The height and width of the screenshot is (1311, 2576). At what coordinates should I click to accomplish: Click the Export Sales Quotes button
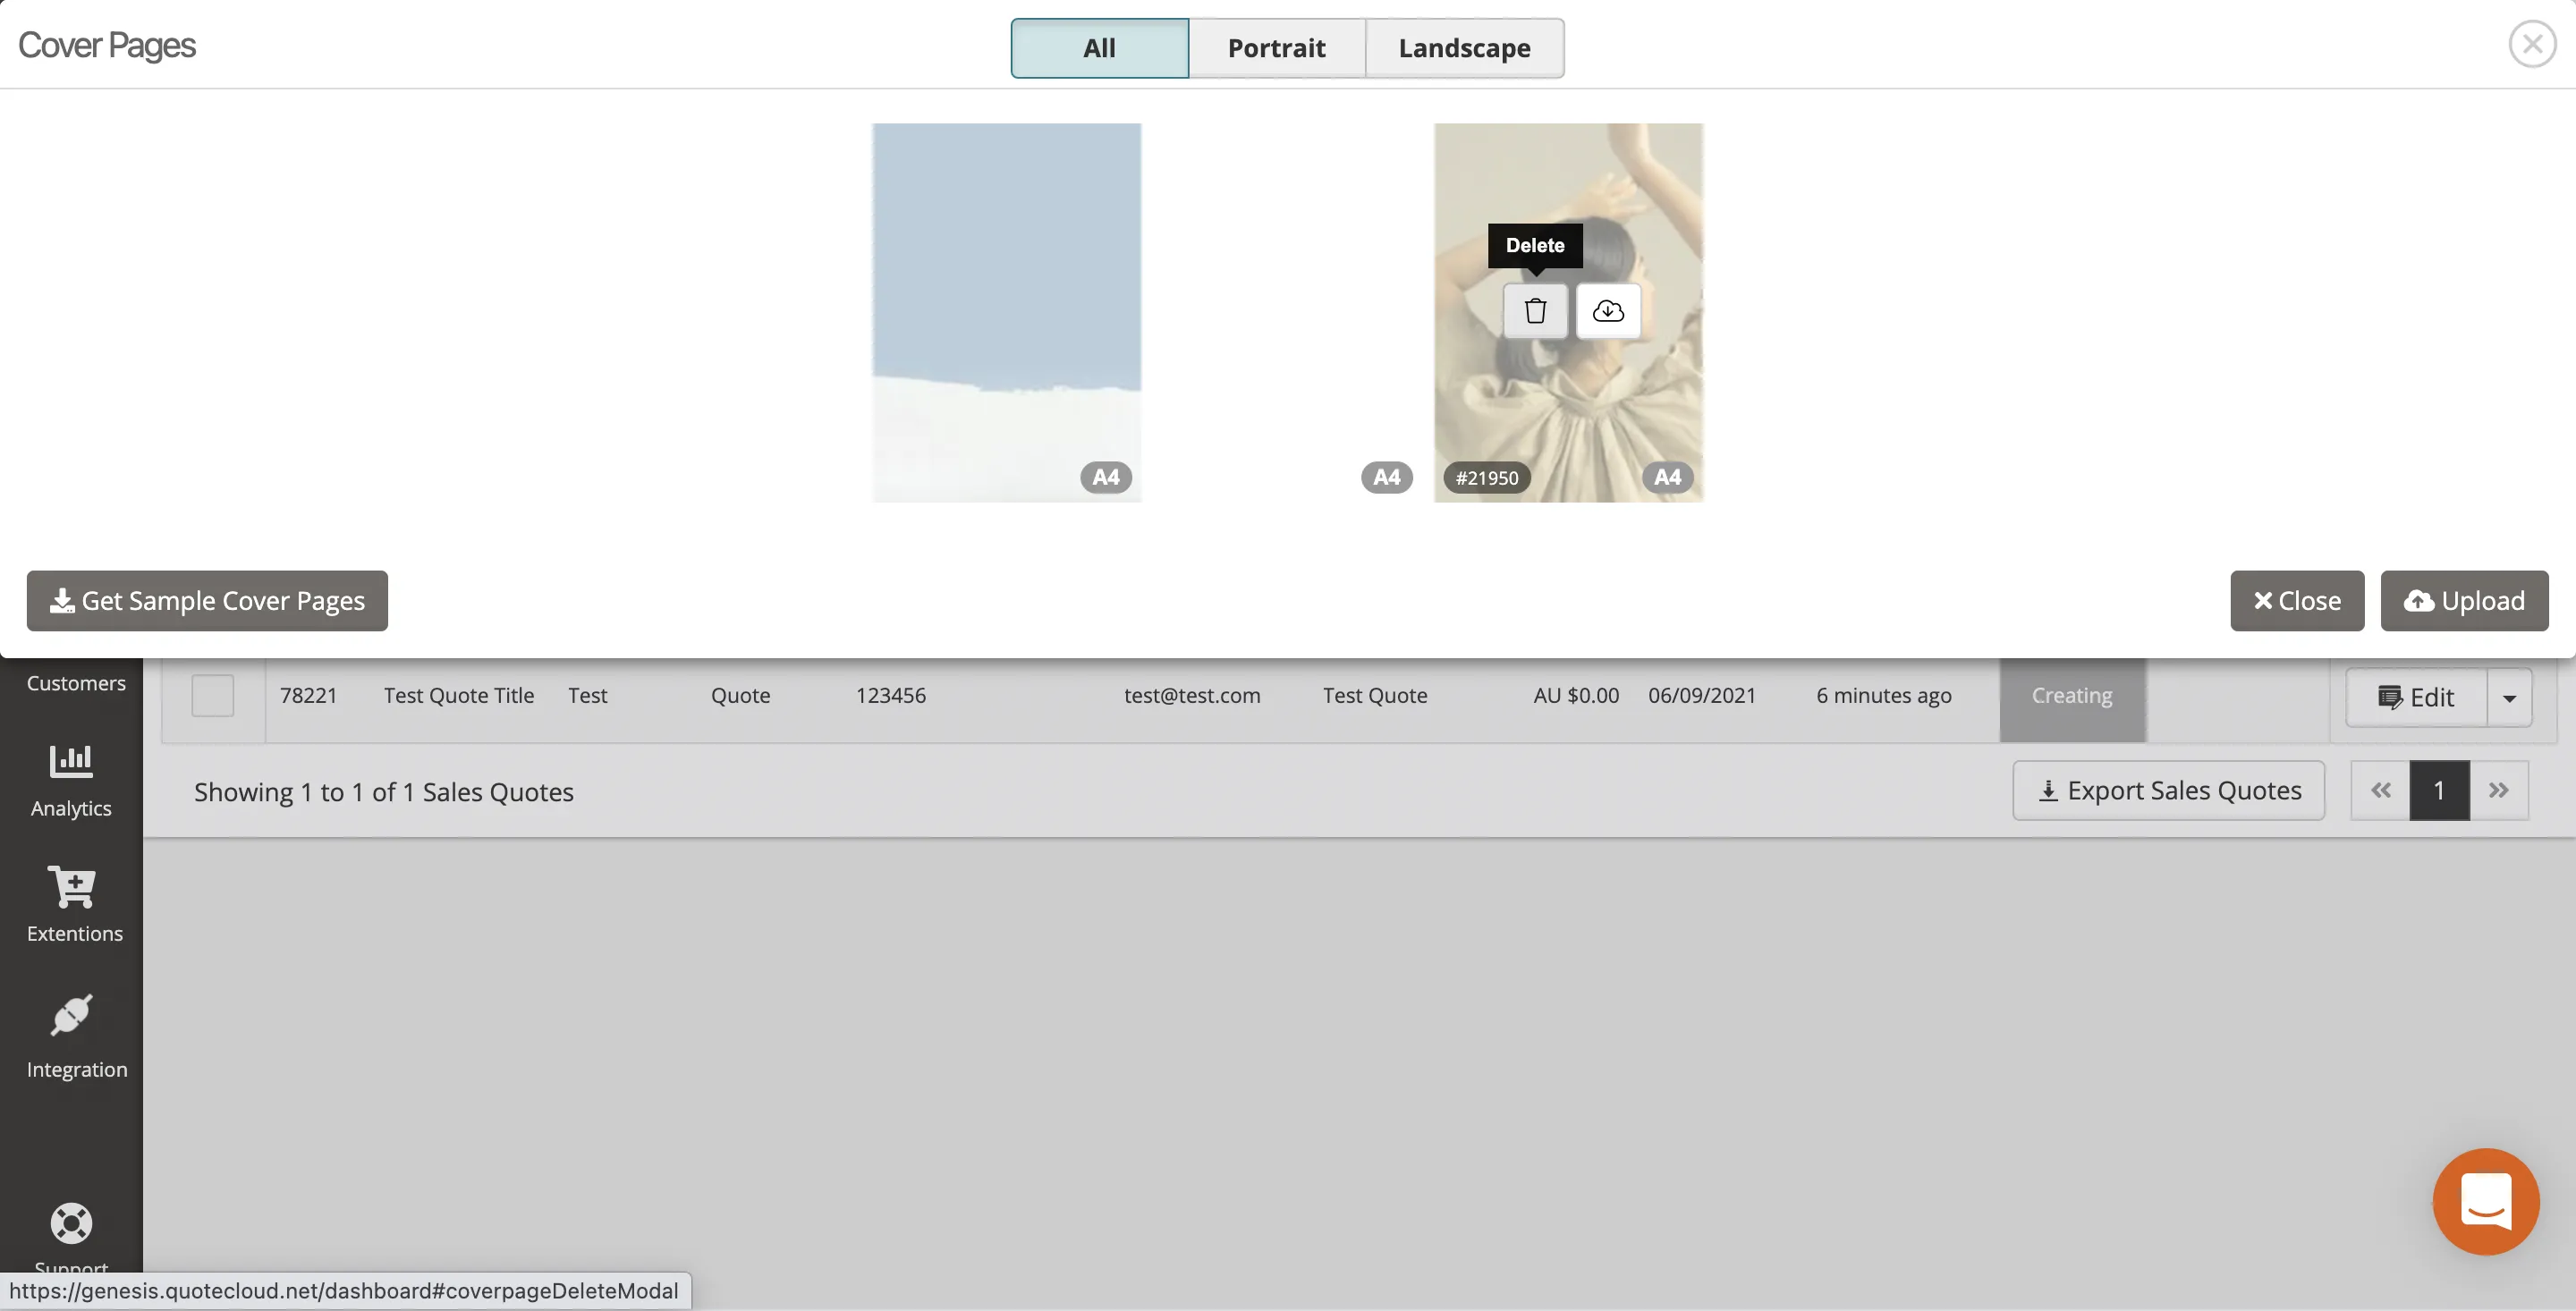pyautogui.click(x=2168, y=791)
